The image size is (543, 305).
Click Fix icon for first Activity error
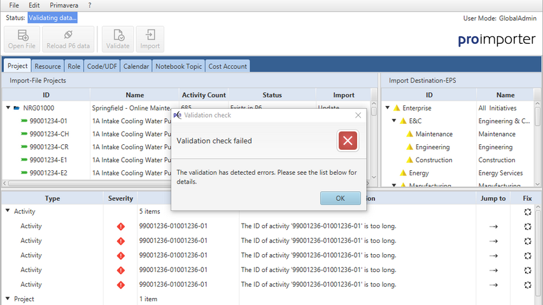tap(527, 226)
